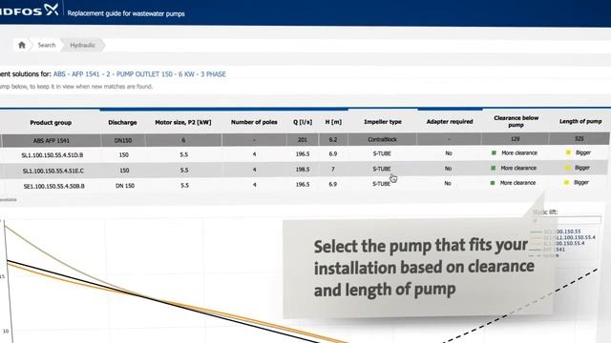Click yellow length indicator for SE1.100.150.55.4.50B.B
The height and width of the screenshot is (343, 611).
click(x=566, y=182)
